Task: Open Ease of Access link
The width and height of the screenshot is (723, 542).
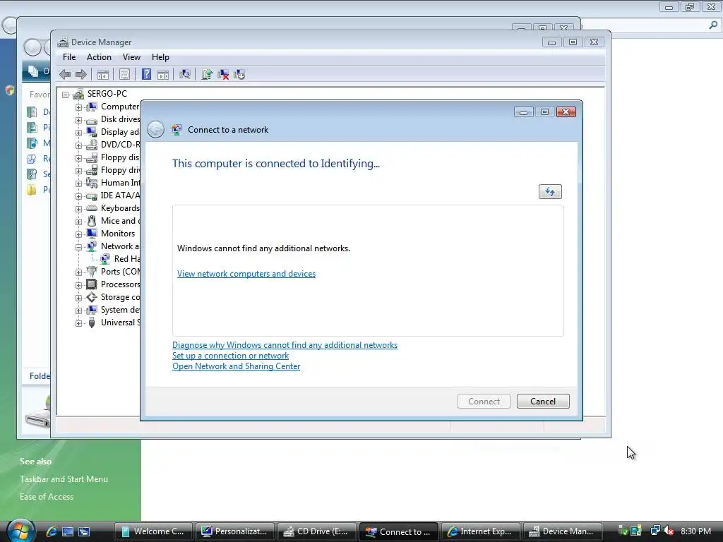Action: click(47, 497)
